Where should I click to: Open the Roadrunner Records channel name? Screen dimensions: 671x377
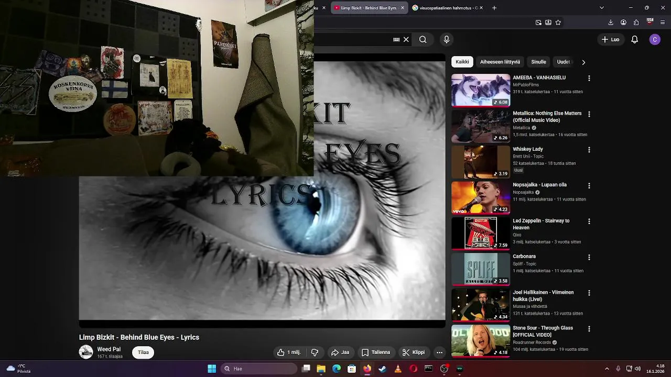[x=532, y=342]
